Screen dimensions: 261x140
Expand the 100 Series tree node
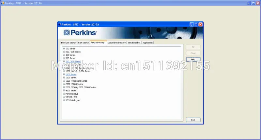[x=64, y=49]
